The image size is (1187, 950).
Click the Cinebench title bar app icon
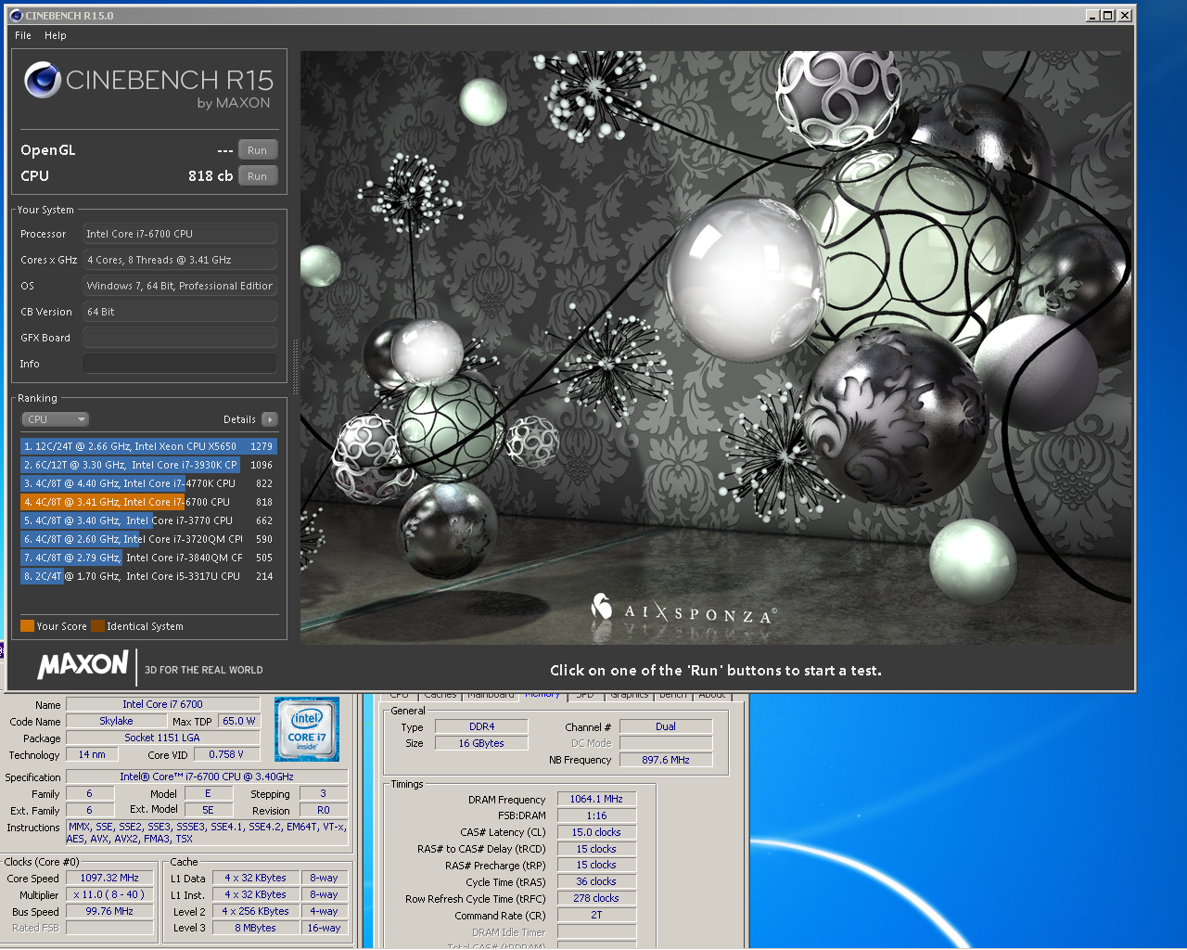coord(16,16)
